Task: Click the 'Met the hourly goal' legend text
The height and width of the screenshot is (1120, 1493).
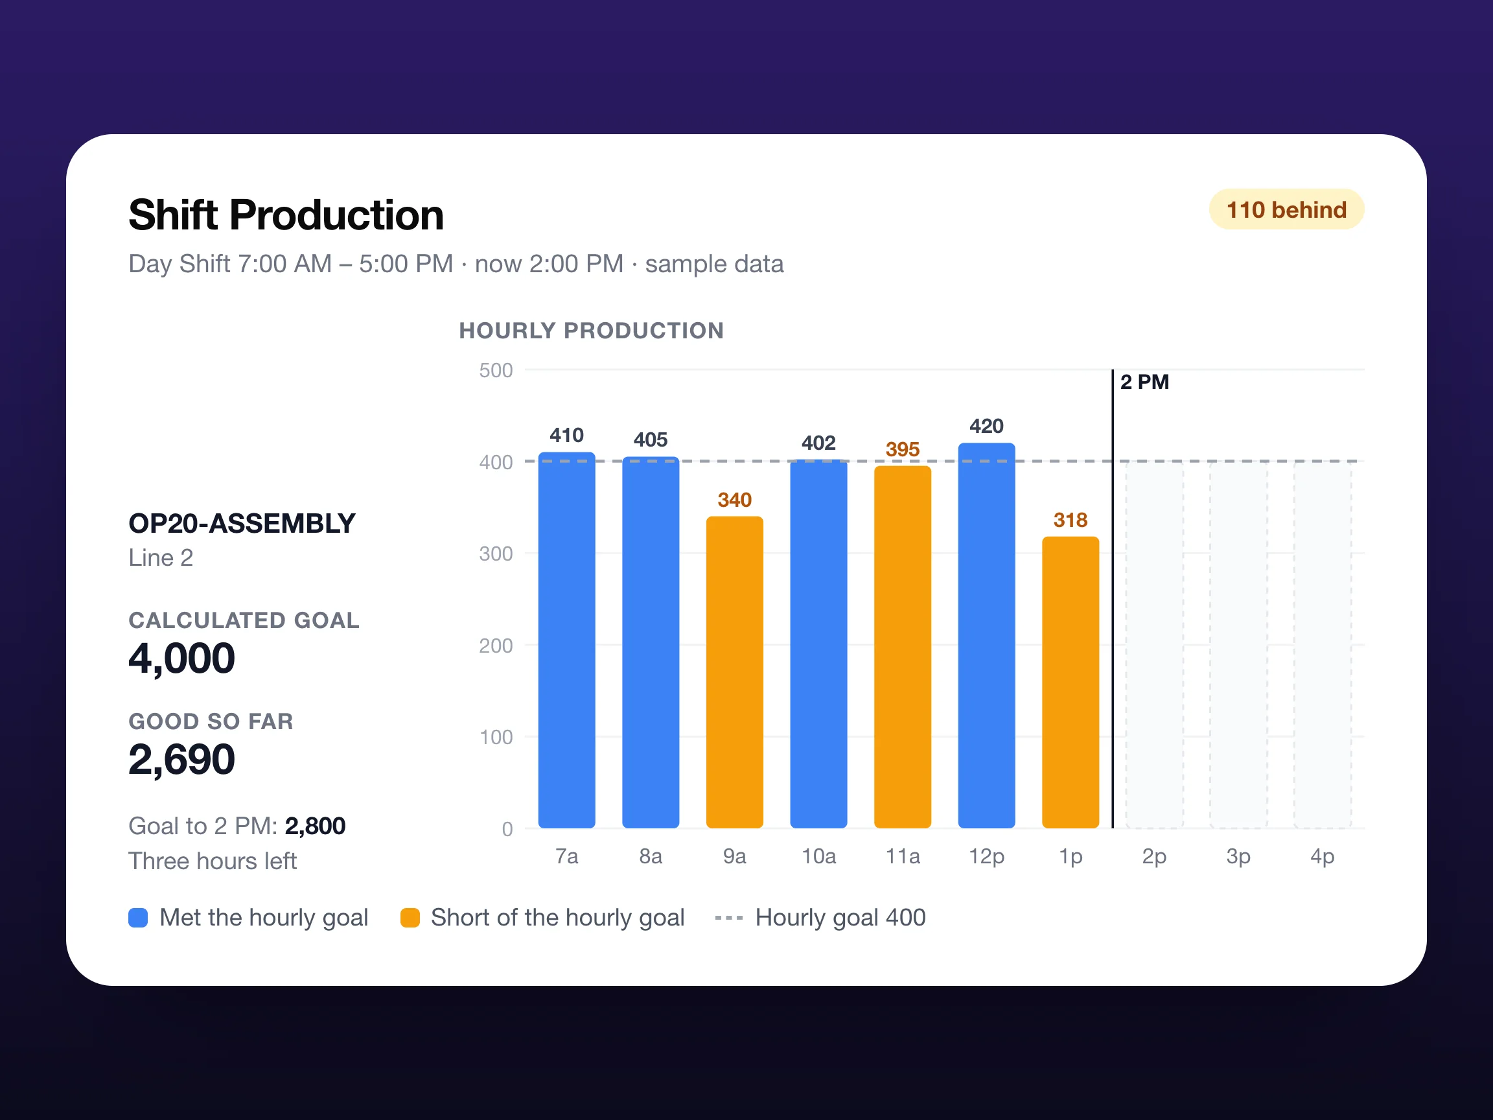Action: pos(264,918)
